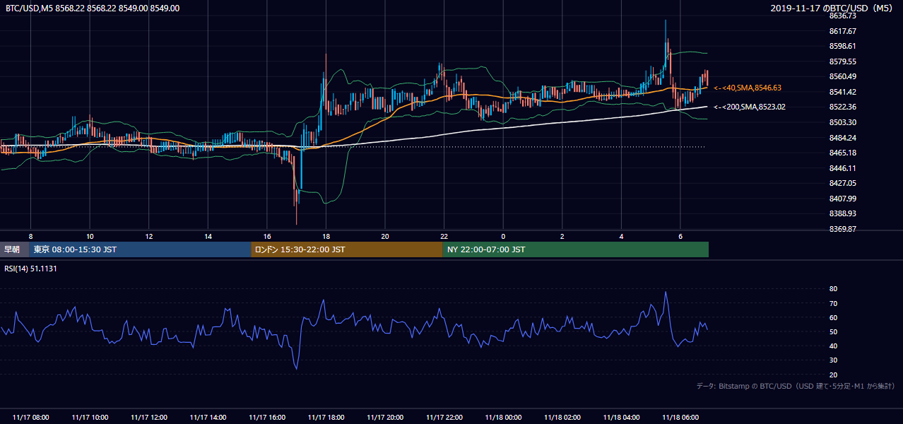Click RSI axis level 60
The width and height of the screenshot is (903, 424).
coord(834,317)
